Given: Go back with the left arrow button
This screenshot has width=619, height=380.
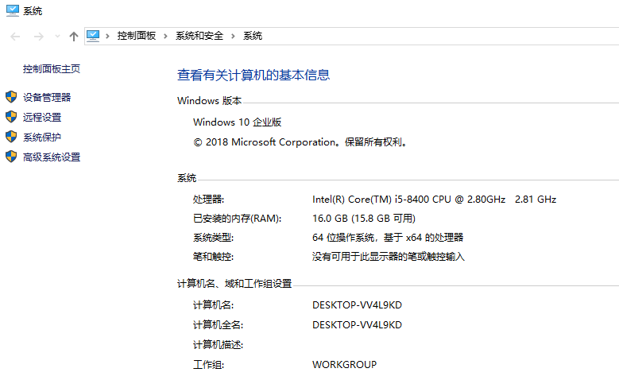Looking at the screenshot, I should pos(15,37).
